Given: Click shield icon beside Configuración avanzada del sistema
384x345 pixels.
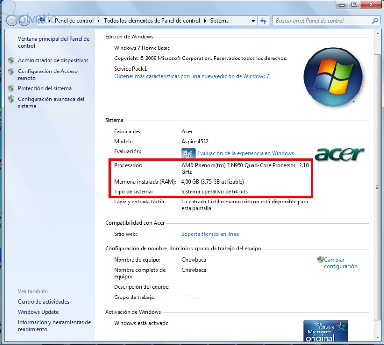Looking at the screenshot, I should pos(11,99).
